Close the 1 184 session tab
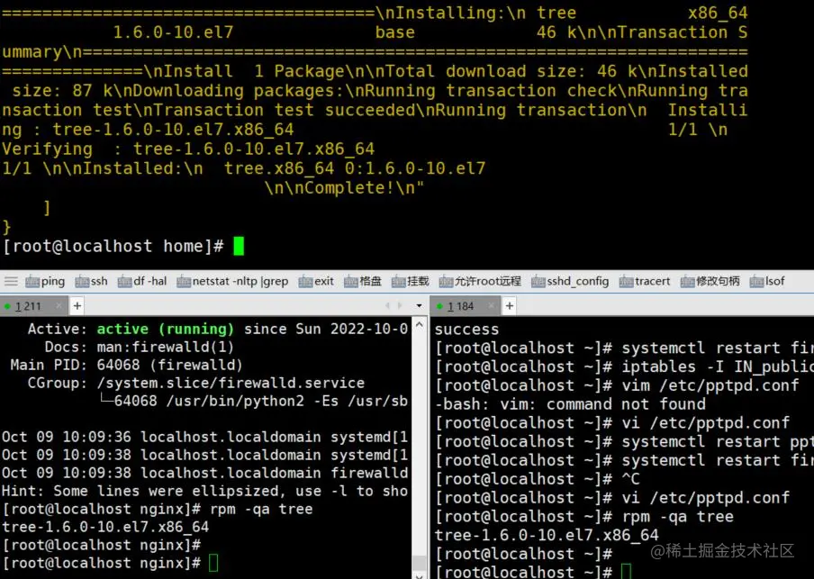This screenshot has width=814, height=579. point(491,306)
